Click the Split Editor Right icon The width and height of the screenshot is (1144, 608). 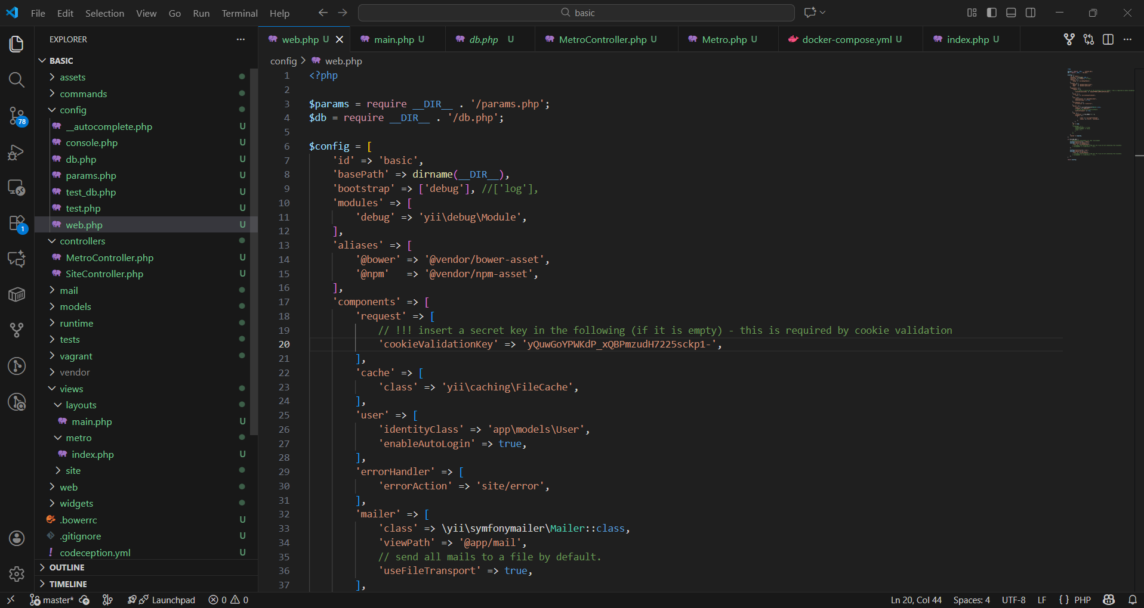1108,39
